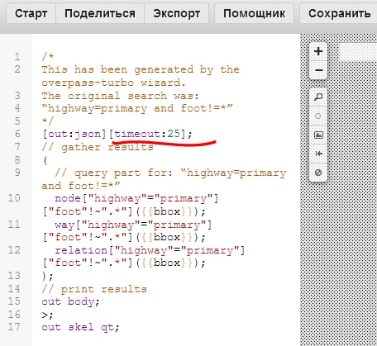Click the search field beside zoom controls
377x346 pixels.
point(357,51)
